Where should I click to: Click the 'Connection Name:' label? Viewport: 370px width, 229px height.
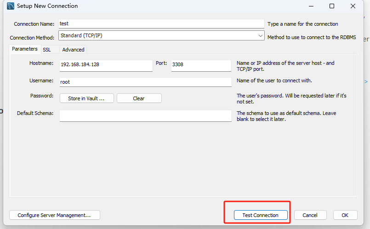tap(34, 24)
